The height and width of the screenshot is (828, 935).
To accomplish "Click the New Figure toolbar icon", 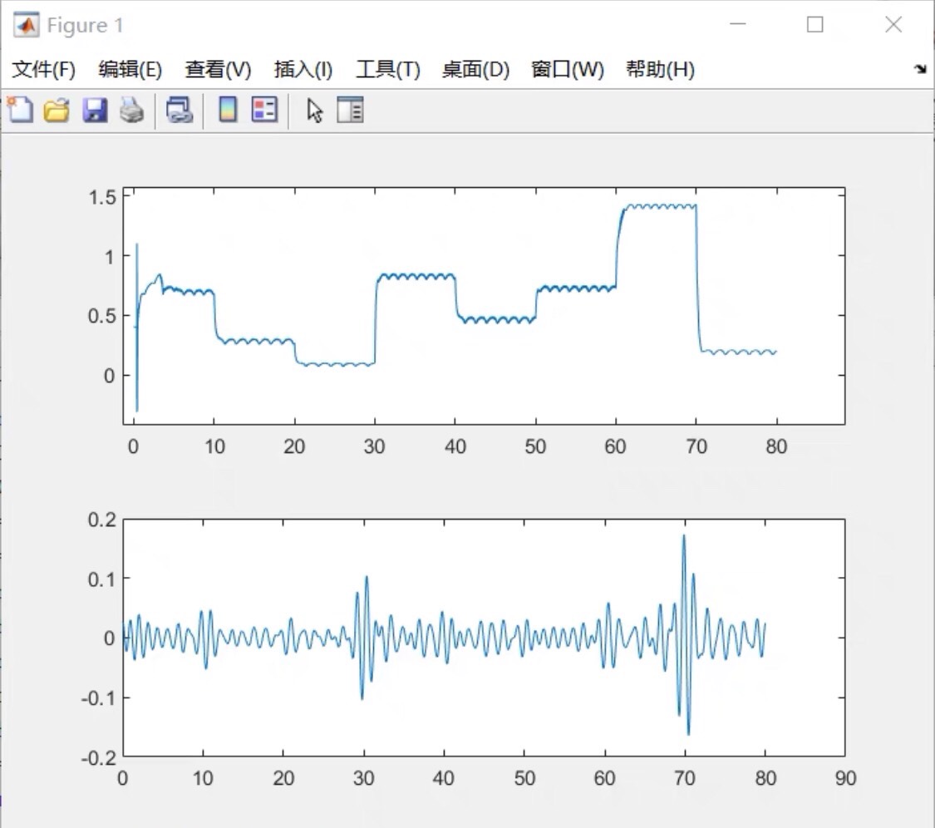I will [21, 110].
